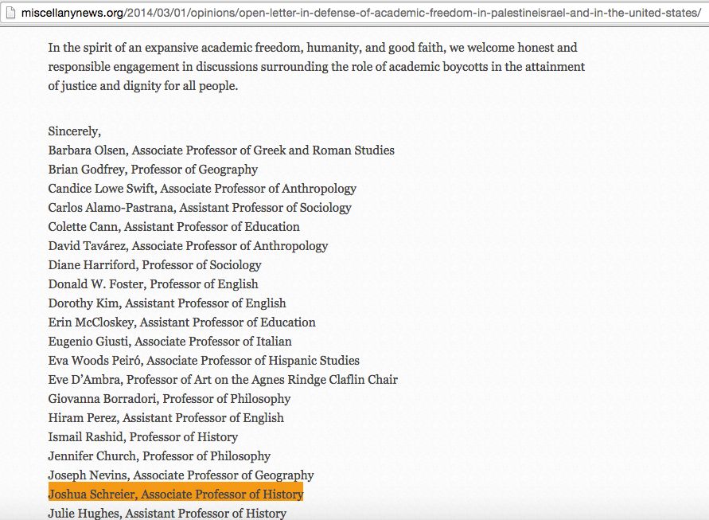Click Dorothy Kim's entry in the signatures

(x=167, y=303)
